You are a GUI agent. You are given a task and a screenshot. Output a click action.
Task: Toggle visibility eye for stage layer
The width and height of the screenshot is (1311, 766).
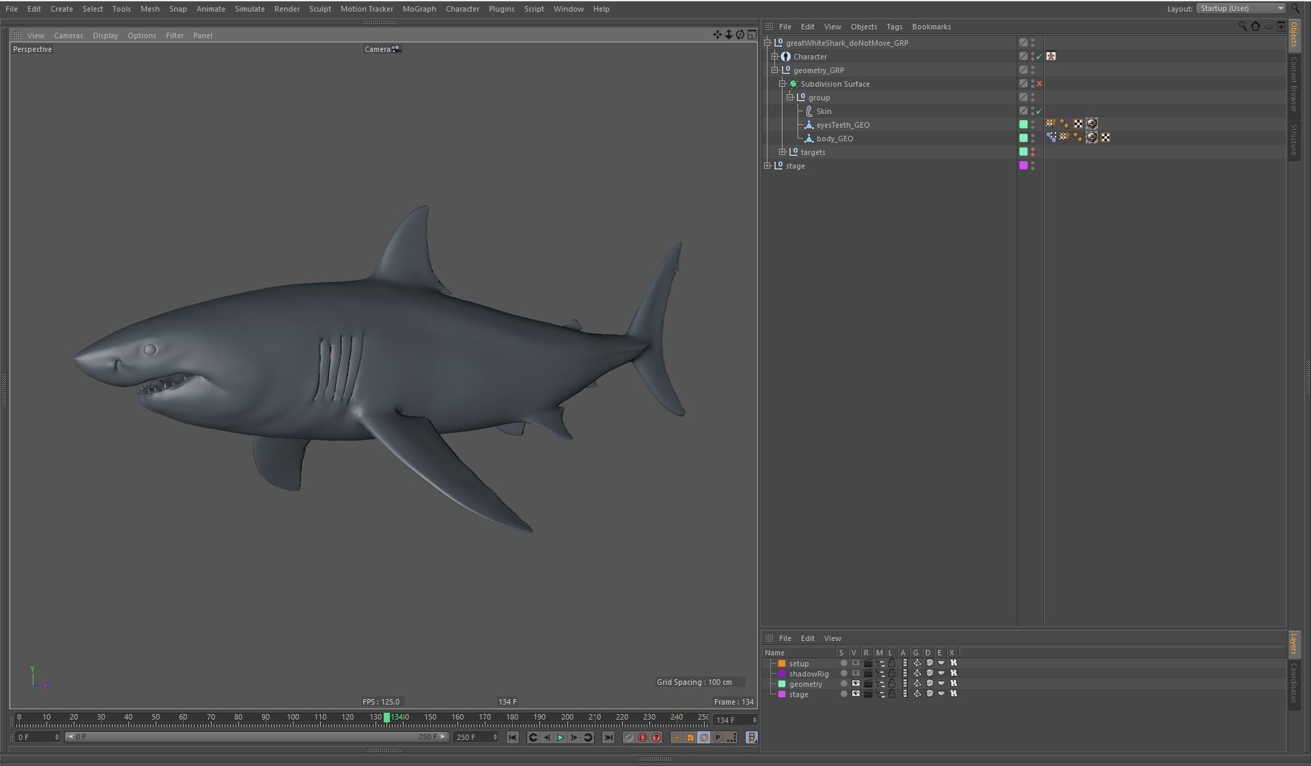click(x=856, y=694)
